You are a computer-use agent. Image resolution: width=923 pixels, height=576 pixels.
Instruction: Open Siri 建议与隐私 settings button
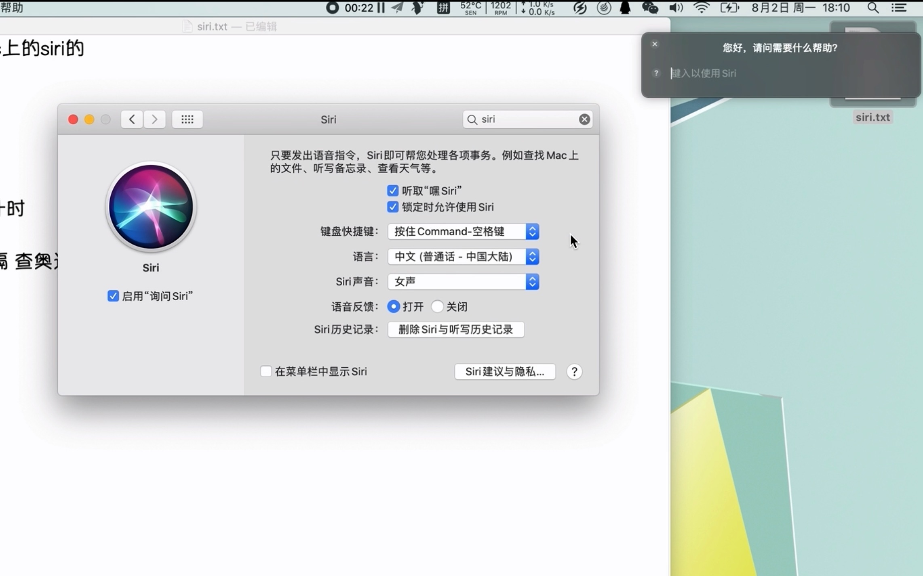click(505, 371)
